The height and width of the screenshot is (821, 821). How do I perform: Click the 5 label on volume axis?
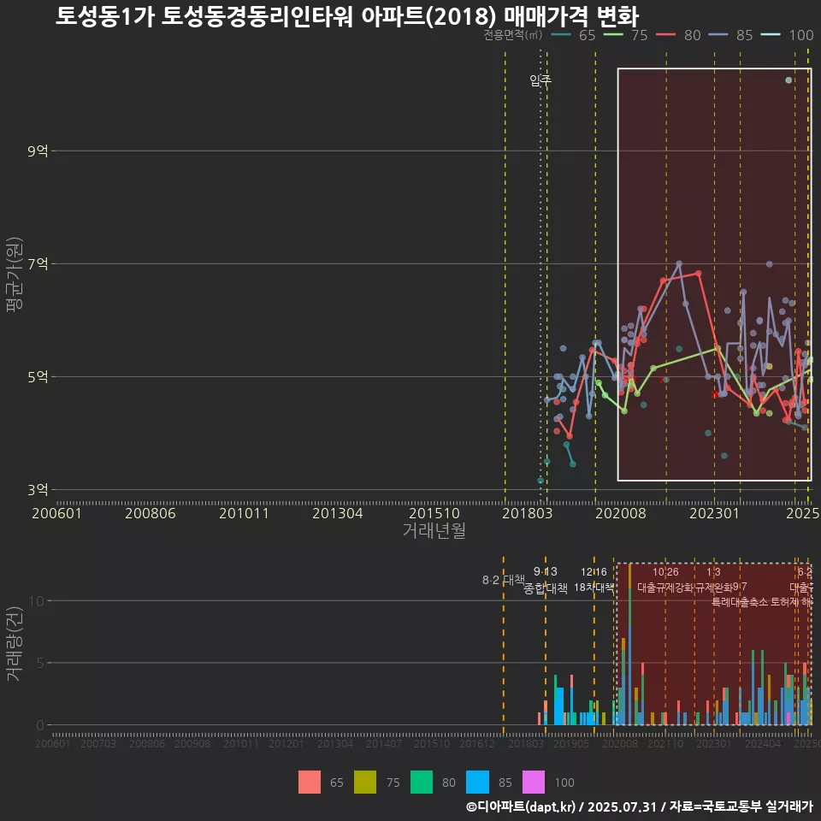coord(40,664)
